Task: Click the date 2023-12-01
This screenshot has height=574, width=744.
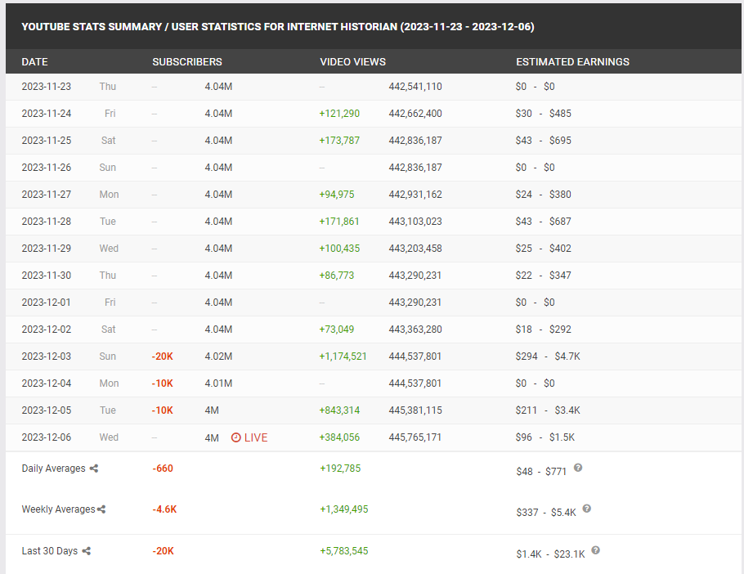Action: pyautogui.click(x=46, y=303)
